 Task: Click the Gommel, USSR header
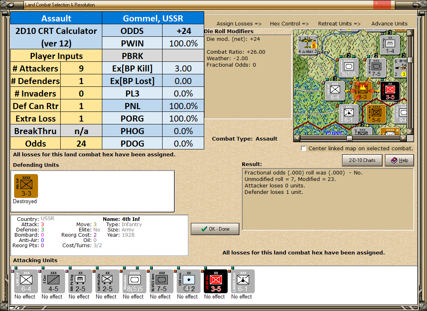click(x=153, y=18)
